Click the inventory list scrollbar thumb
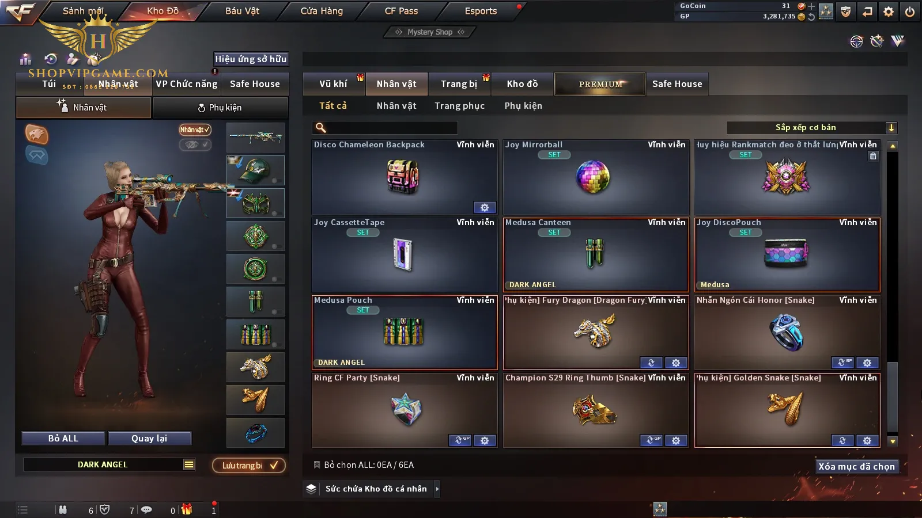The width and height of the screenshot is (922, 518). [x=893, y=397]
